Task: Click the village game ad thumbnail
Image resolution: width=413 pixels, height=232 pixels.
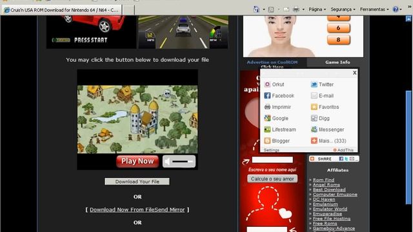Action: pyautogui.click(x=137, y=119)
